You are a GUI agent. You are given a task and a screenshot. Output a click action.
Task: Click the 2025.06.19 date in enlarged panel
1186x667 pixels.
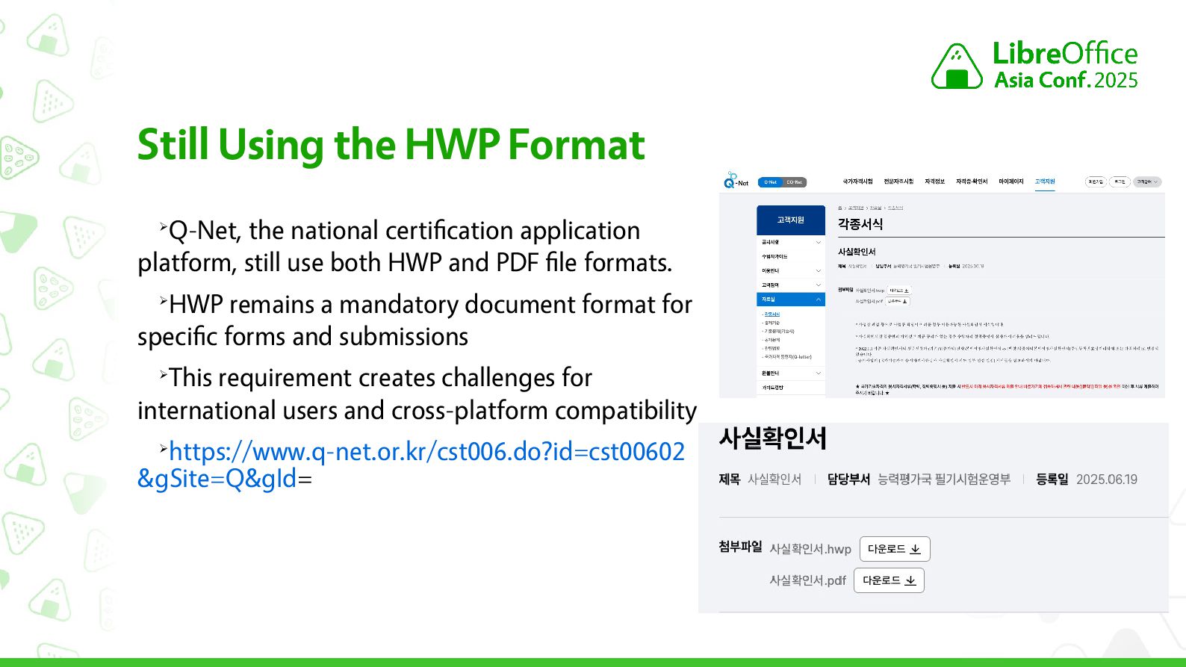pos(1107,480)
